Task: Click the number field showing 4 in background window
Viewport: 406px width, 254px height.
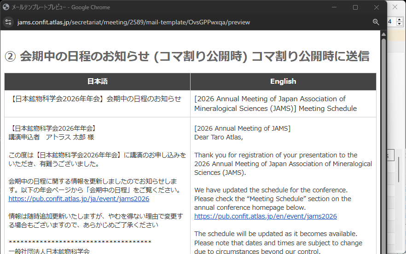Action: tap(391, 22)
